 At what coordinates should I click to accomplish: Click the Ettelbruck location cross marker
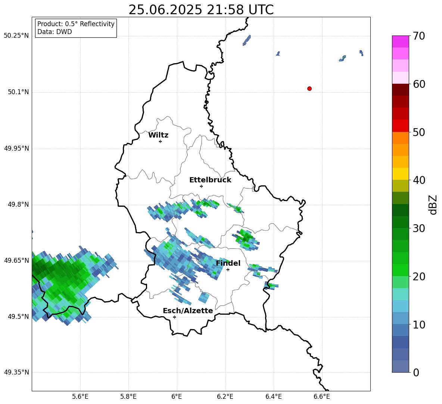(x=201, y=186)
